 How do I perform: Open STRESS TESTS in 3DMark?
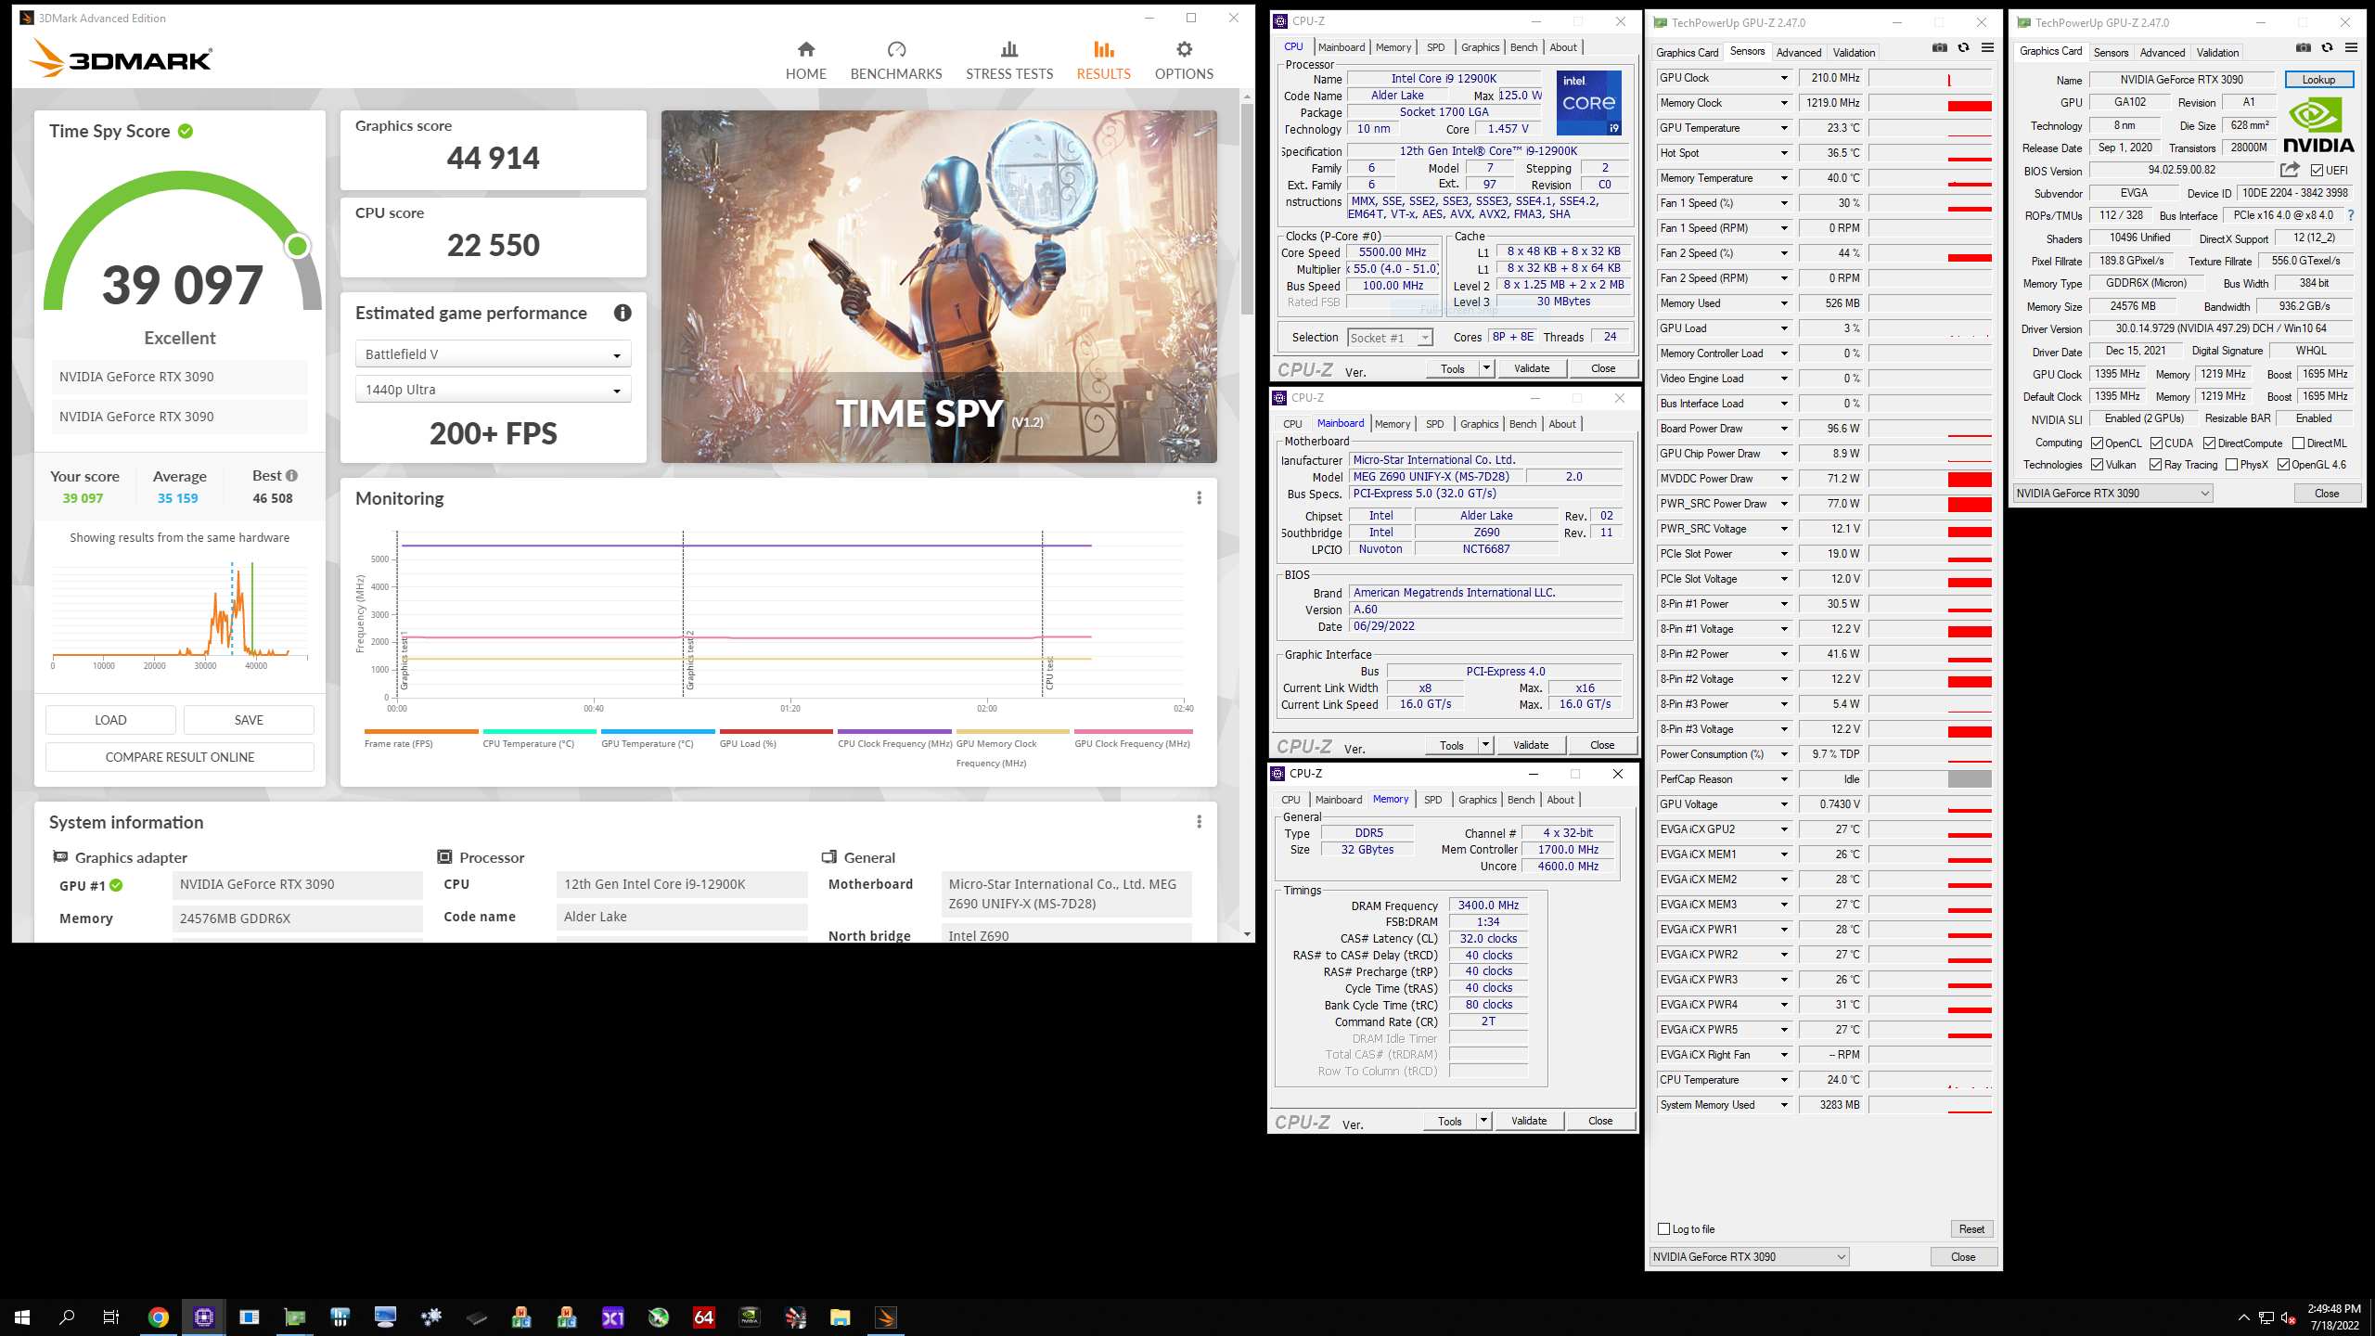pos(1009,61)
